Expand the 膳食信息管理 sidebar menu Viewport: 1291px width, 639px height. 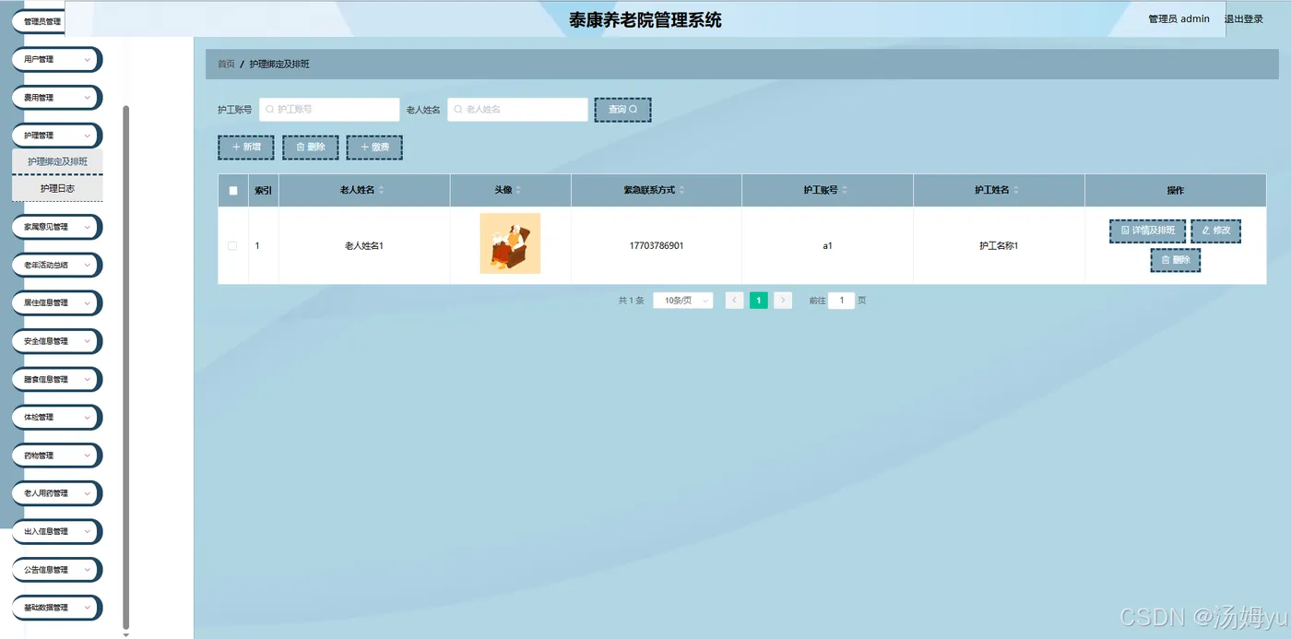point(57,379)
